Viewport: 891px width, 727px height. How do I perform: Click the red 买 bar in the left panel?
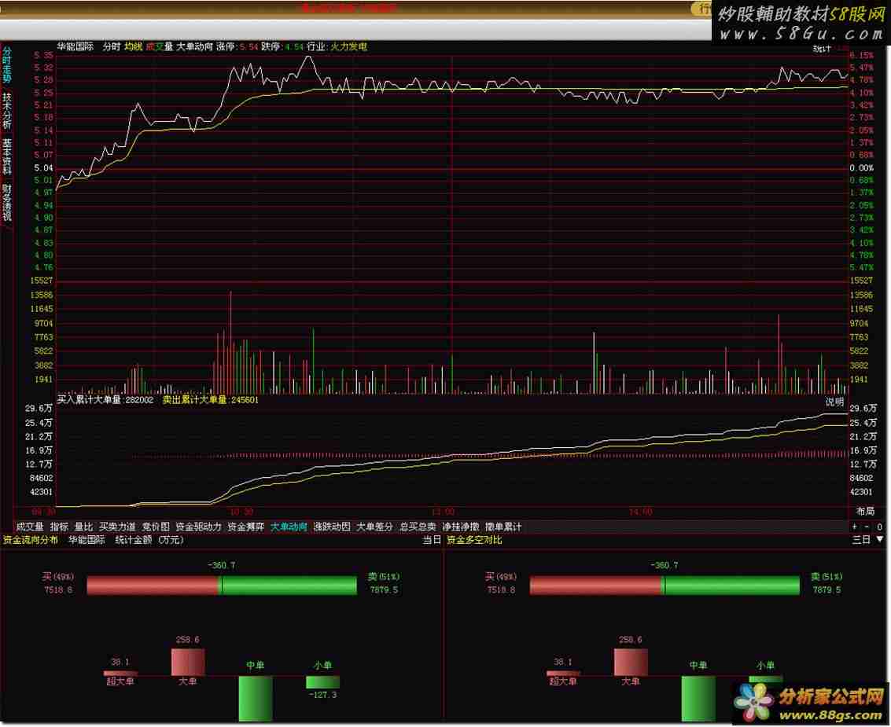click(x=153, y=586)
